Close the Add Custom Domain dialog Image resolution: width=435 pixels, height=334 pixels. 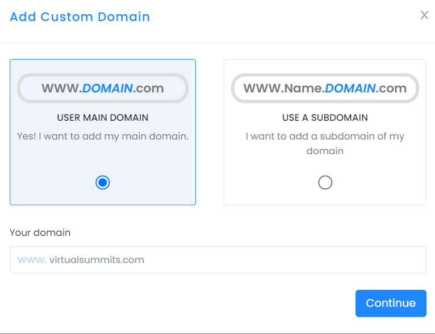coord(424,15)
